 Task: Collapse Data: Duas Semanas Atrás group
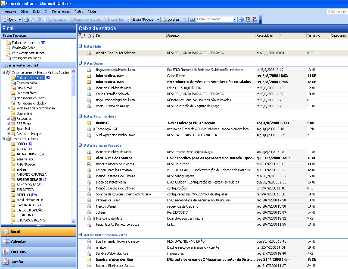[x=80, y=235]
